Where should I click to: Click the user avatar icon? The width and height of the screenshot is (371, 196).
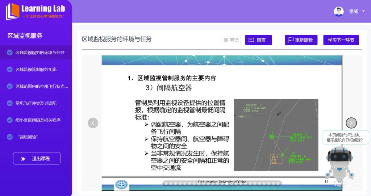pyautogui.click(x=339, y=12)
